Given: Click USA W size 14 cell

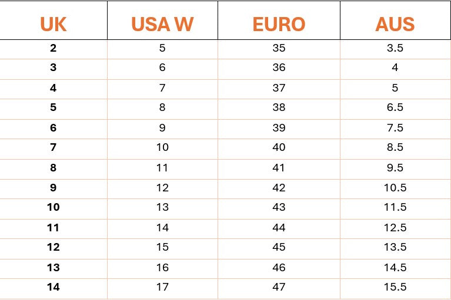Looking at the screenshot, I should (x=162, y=228).
